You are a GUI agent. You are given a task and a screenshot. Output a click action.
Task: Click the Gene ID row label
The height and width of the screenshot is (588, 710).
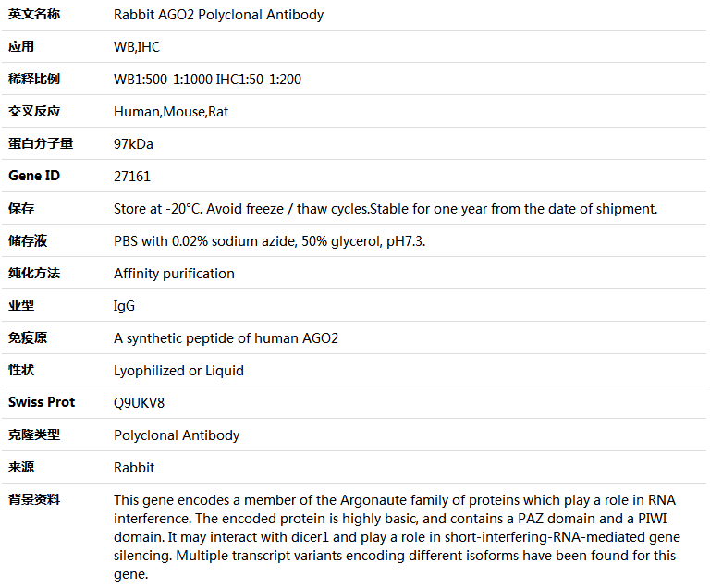coord(34,176)
